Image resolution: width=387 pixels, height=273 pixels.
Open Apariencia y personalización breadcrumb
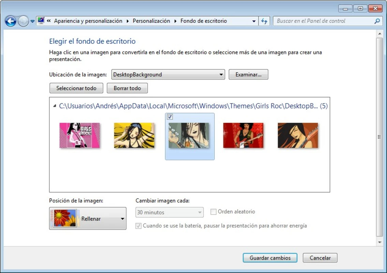coord(88,21)
